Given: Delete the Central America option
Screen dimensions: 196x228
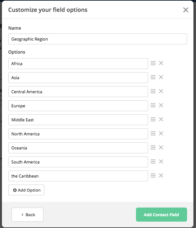Looking at the screenshot, I should 161,91.
